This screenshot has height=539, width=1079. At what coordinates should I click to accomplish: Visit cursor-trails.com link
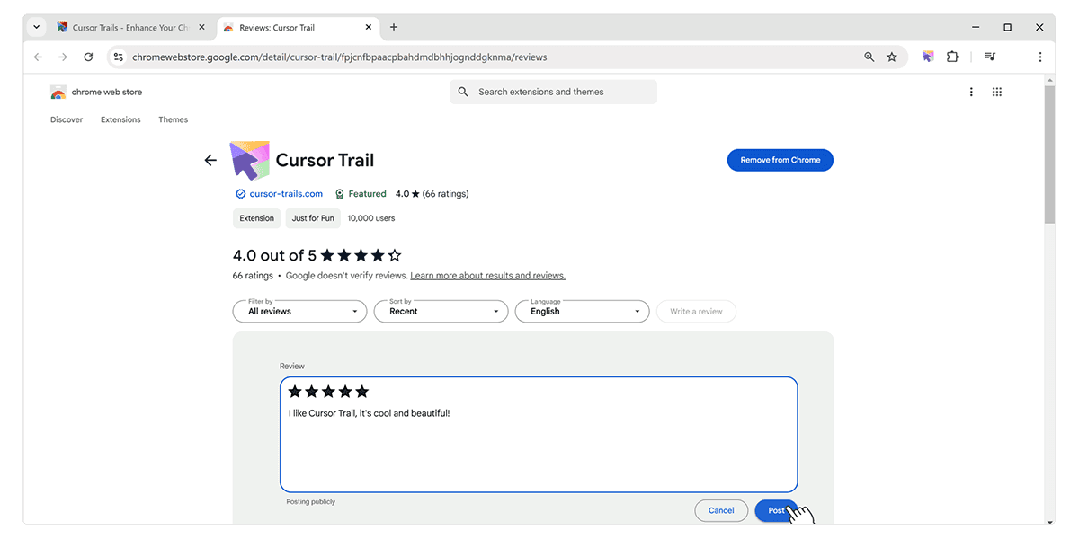point(286,193)
